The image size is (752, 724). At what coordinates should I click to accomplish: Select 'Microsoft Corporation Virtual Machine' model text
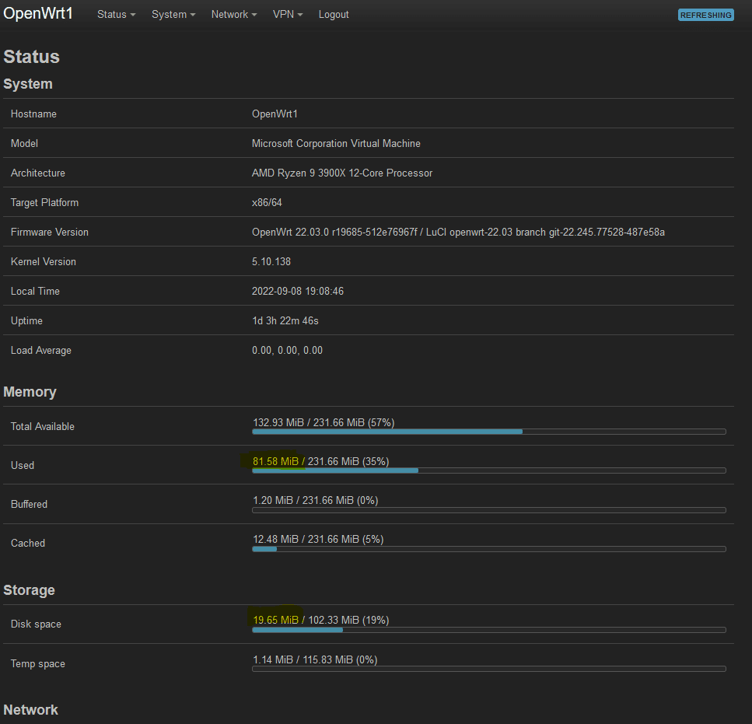pos(336,143)
